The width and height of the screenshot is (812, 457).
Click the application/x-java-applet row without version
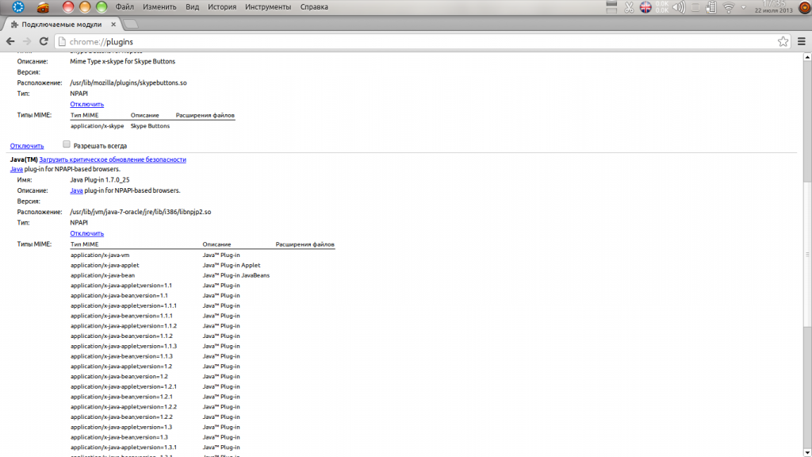[105, 265]
